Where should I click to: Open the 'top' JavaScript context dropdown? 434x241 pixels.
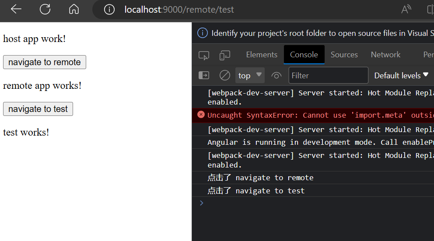250,75
